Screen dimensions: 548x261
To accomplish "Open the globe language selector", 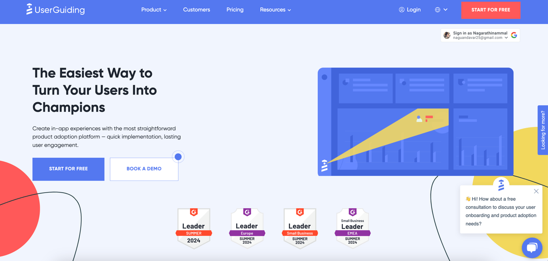I will click(441, 10).
